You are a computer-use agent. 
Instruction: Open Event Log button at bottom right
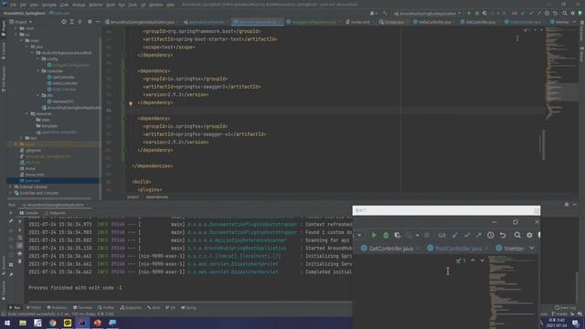click(x=565, y=308)
